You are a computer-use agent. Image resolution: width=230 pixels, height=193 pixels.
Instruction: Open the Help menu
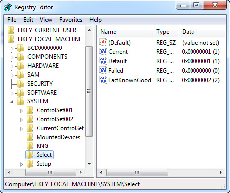[x=95, y=20]
